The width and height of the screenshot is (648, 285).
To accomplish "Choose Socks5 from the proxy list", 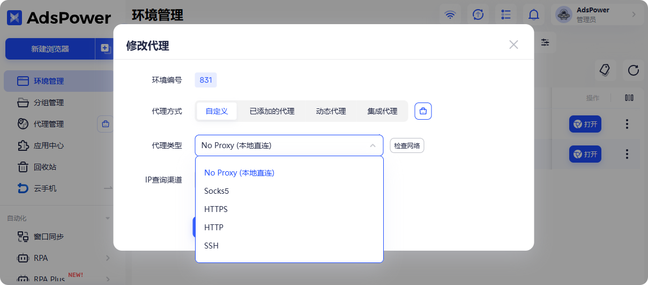I will tap(289, 191).
